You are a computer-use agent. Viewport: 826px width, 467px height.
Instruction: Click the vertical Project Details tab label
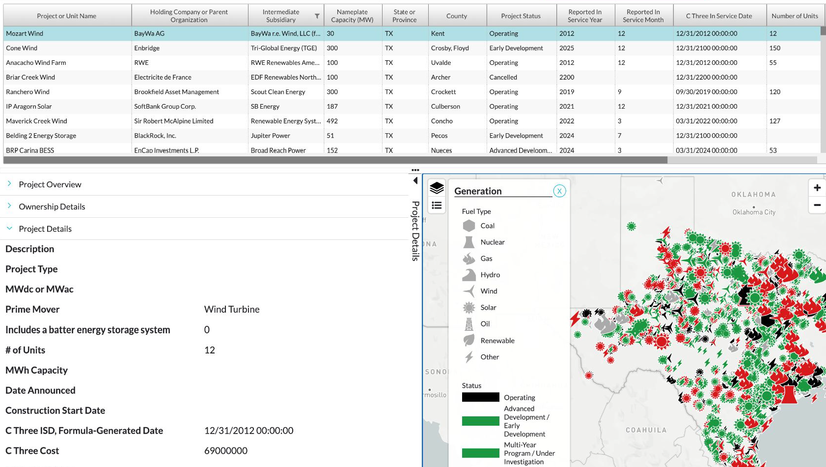tap(415, 231)
